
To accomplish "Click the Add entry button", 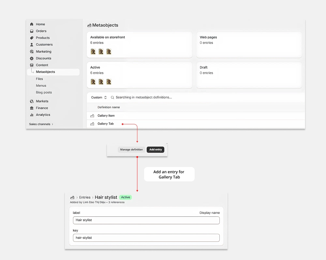I will point(156,150).
